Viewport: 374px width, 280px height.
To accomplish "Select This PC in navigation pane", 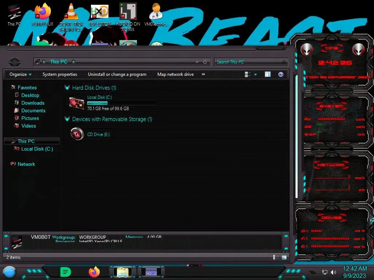I will click(31, 141).
